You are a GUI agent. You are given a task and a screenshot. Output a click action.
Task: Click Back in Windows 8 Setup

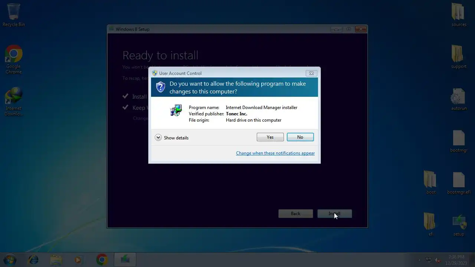pyautogui.click(x=296, y=214)
